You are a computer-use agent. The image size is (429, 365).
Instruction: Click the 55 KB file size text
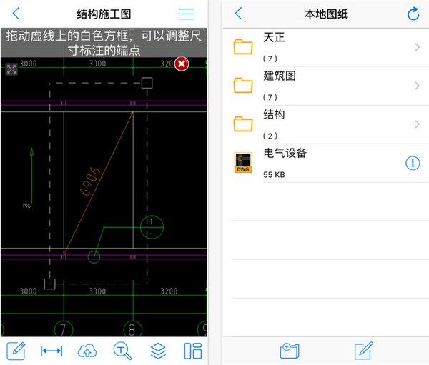274,175
